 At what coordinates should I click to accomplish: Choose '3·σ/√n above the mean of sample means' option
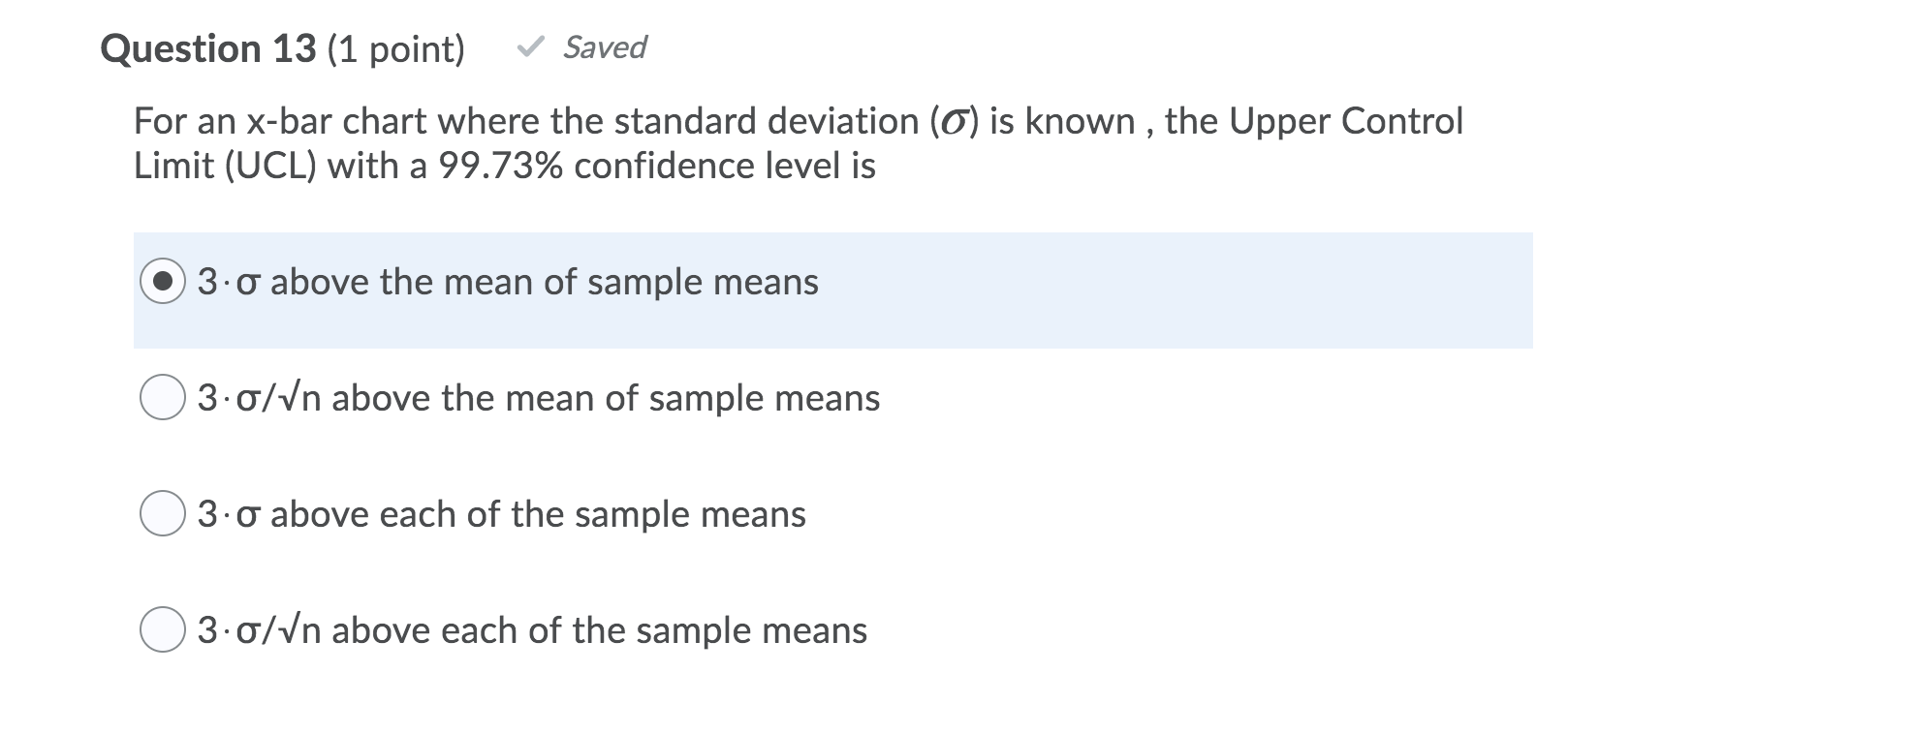165,396
